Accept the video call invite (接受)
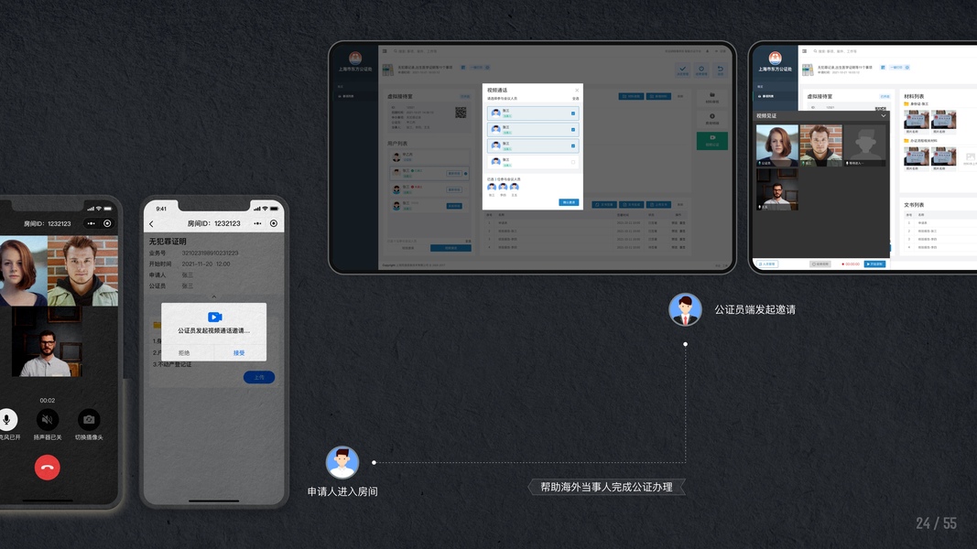Screen dimensions: 977x549 click(x=239, y=353)
